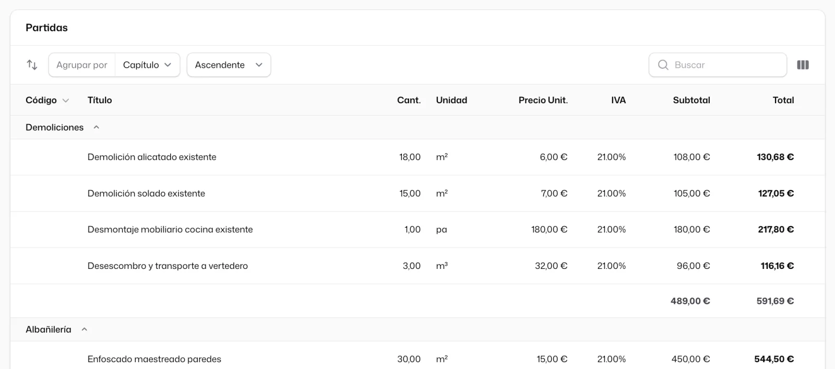Image resolution: width=835 pixels, height=369 pixels.
Task: Click the pa unit cell
Action: coord(442,229)
